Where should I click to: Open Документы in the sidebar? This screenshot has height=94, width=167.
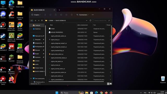[38, 43]
